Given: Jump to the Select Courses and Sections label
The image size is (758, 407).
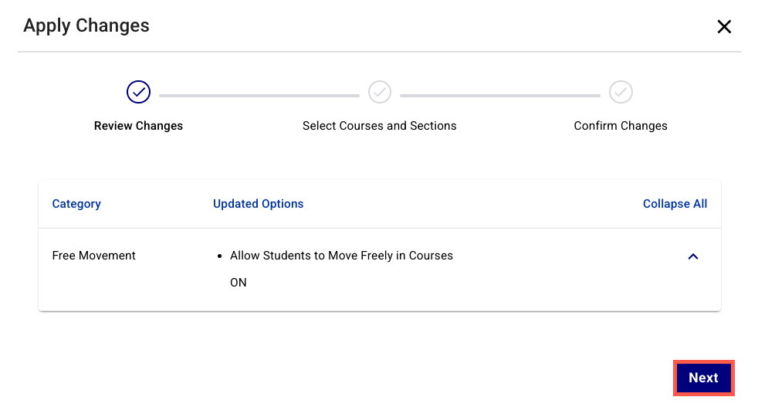Looking at the screenshot, I should (x=380, y=126).
